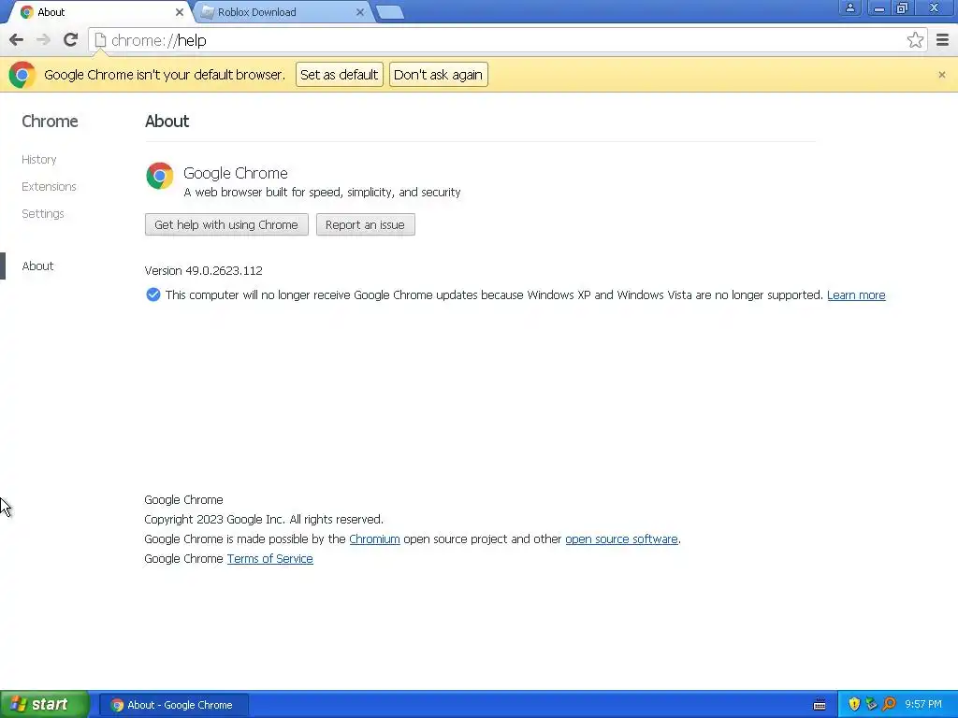Switch to the Roblox Download tab
This screenshot has width=958, height=718.
point(281,12)
